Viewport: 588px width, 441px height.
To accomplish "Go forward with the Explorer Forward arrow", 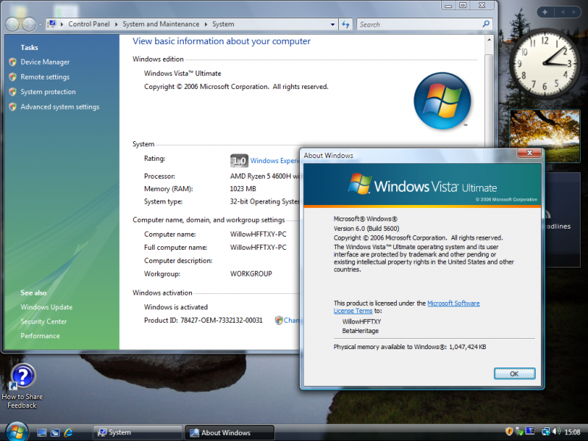I will pos(29,24).
